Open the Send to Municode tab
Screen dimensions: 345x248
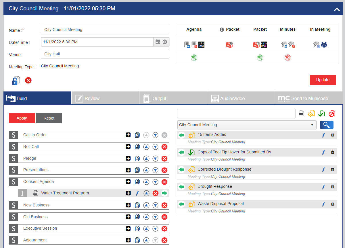(x=308, y=98)
